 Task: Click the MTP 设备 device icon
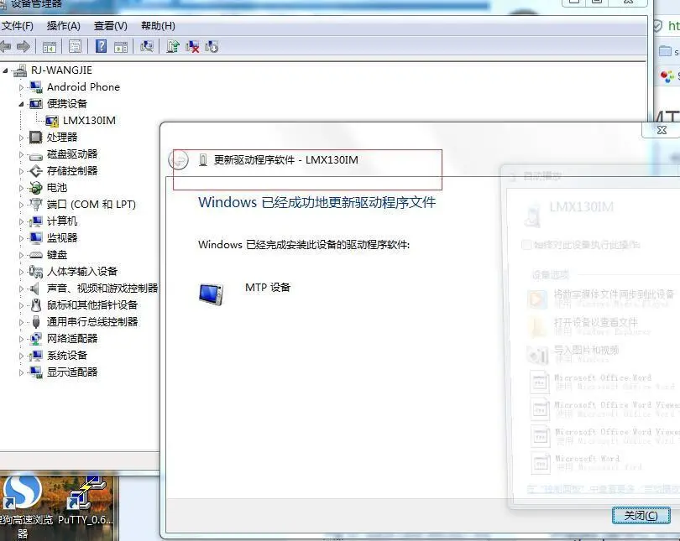[212, 294]
